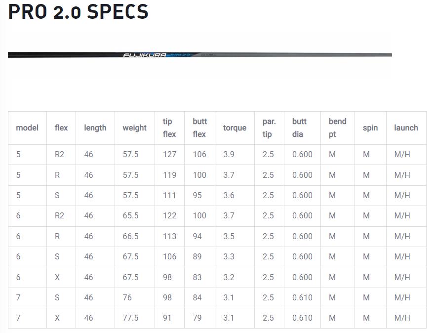The image size is (434, 333).
Task: Click the spin column header
Action: pos(370,128)
